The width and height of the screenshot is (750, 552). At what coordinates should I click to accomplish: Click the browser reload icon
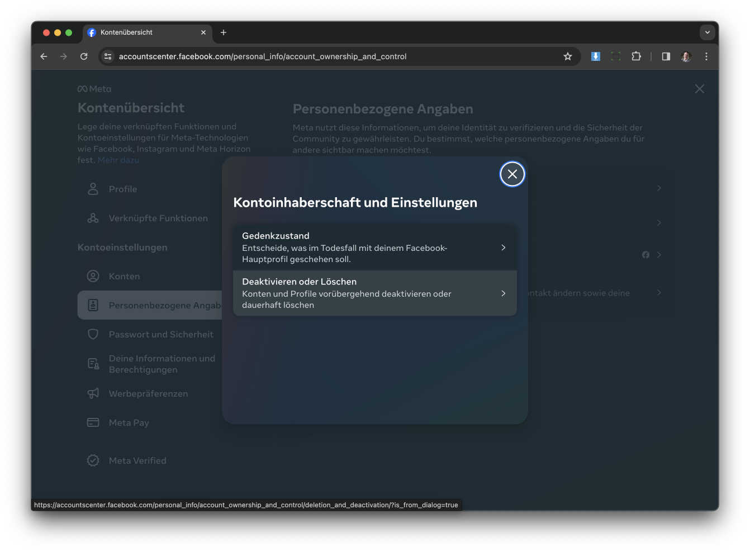[84, 56]
